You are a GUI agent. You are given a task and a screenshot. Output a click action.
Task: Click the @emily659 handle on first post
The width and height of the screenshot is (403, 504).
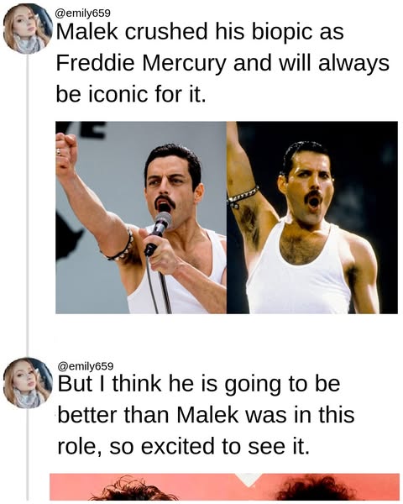[x=82, y=13]
